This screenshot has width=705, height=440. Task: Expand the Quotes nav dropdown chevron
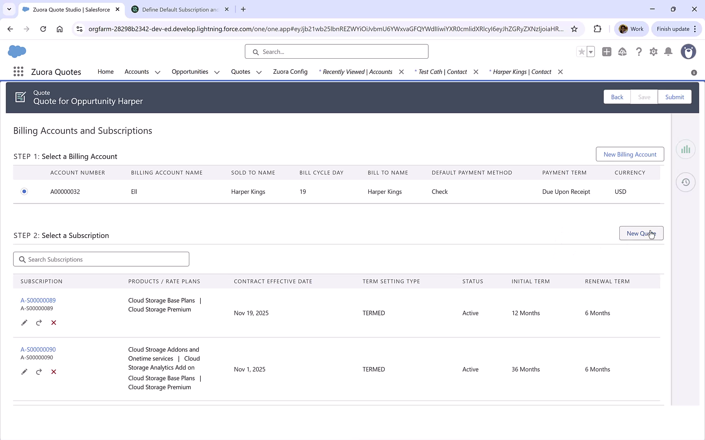coord(259,72)
